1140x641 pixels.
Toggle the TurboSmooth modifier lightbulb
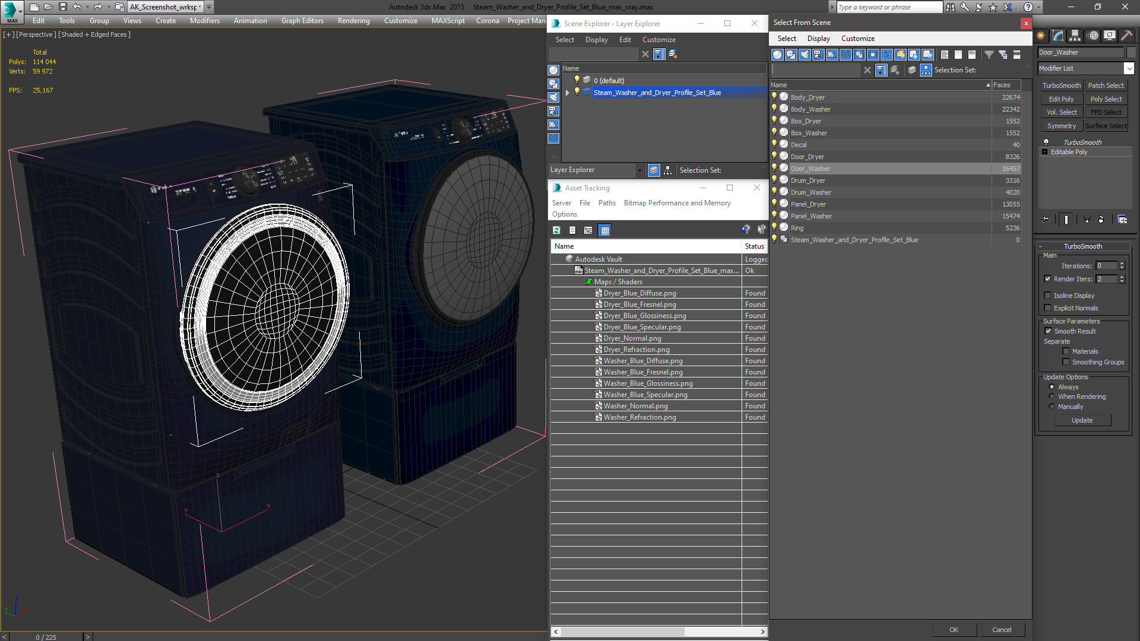[x=1046, y=142]
